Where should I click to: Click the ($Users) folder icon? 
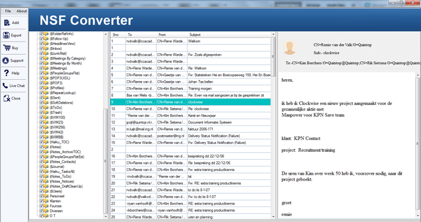46,191
